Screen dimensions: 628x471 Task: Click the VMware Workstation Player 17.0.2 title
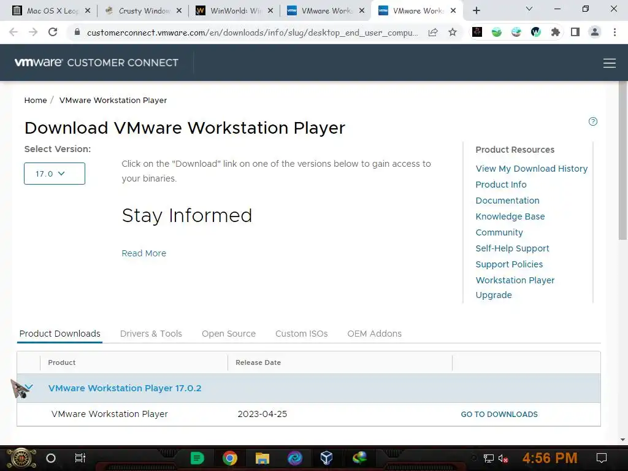(x=125, y=388)
